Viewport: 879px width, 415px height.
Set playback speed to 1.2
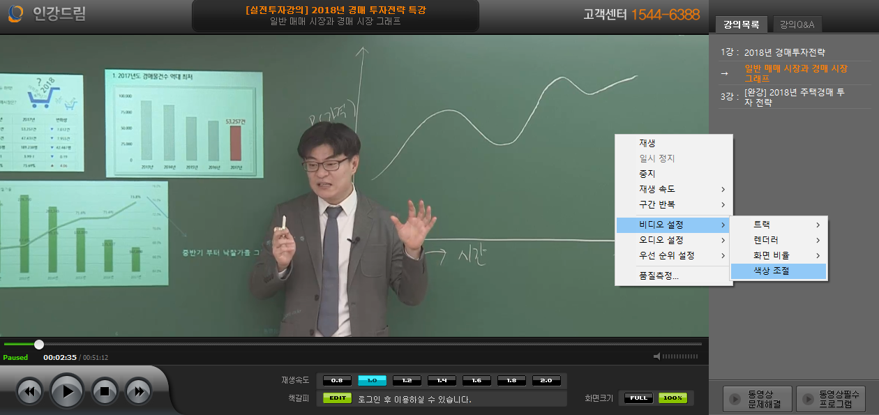click(407, 380)
